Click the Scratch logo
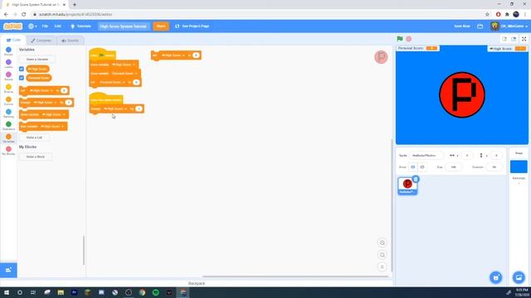The image size is (531, 298). 13,26
